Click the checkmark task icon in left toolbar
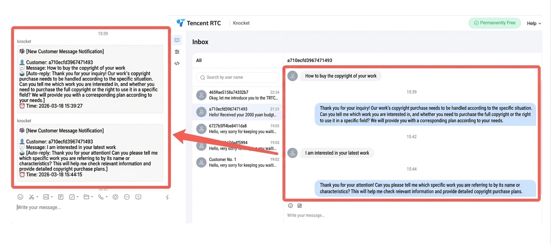 pos(72,197)
